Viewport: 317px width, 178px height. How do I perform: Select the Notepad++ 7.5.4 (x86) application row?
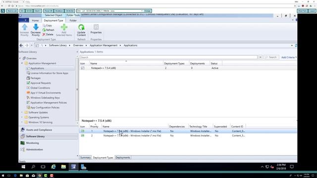188,68
